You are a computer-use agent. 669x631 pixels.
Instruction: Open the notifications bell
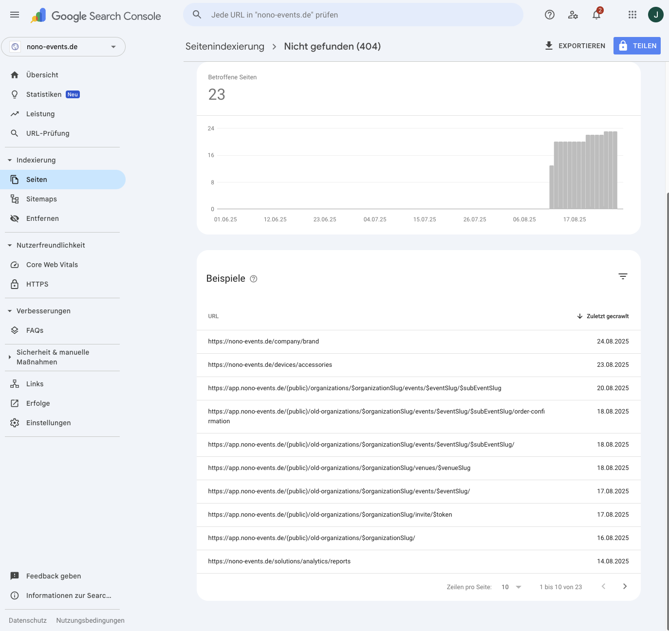click(596, 15)
